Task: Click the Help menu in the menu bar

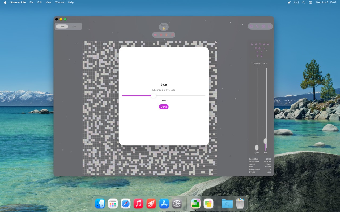Action: [x=71, y=2]
